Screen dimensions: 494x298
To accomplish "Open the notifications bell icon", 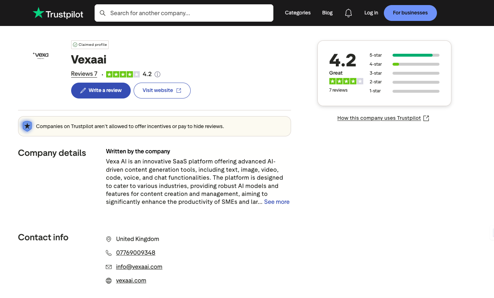I will [348, 13].
